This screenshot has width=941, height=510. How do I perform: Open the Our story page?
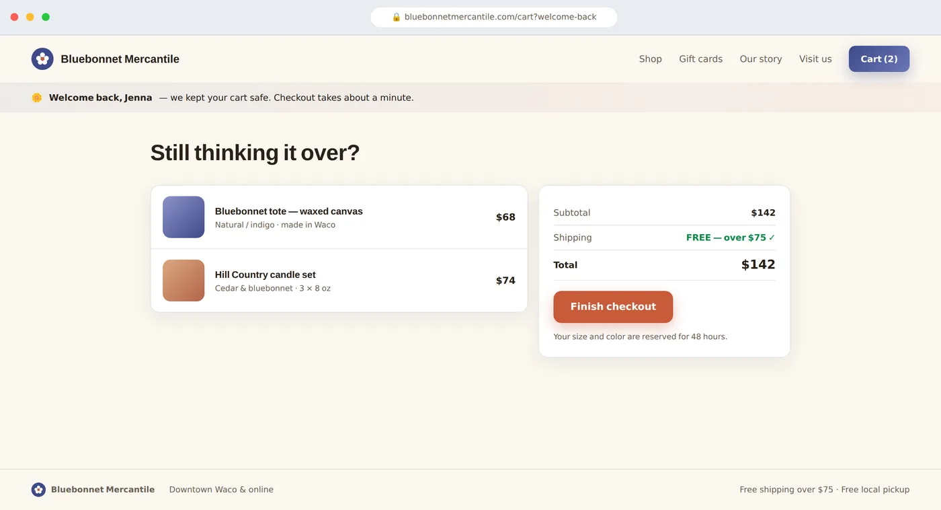761,59
